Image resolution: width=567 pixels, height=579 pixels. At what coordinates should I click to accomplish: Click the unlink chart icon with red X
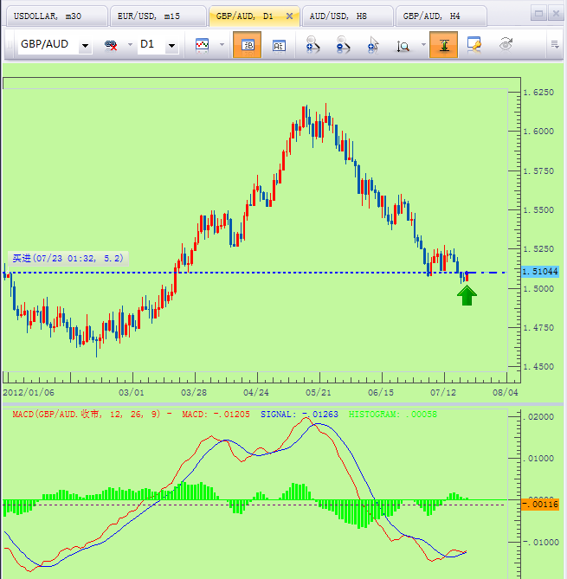coord(112,45)
